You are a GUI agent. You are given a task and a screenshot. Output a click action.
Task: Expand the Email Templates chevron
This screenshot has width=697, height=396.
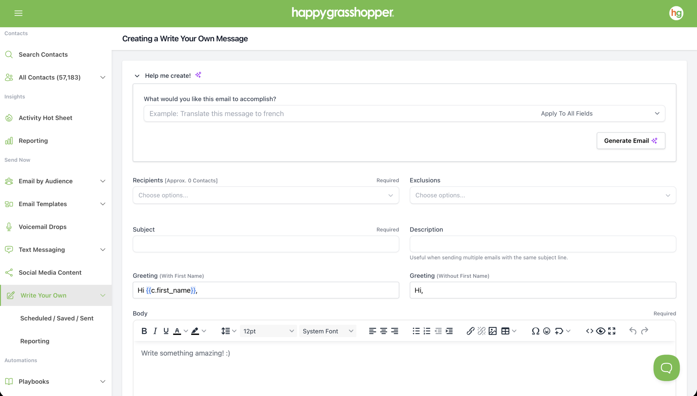click(103, 204)
